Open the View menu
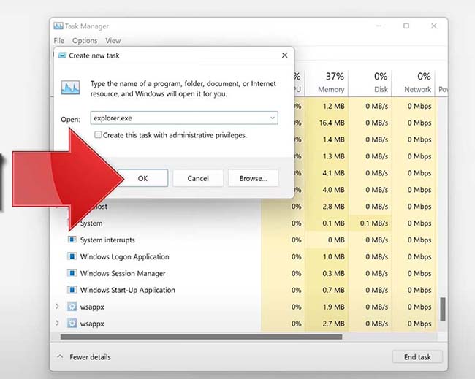 point(113,41)
